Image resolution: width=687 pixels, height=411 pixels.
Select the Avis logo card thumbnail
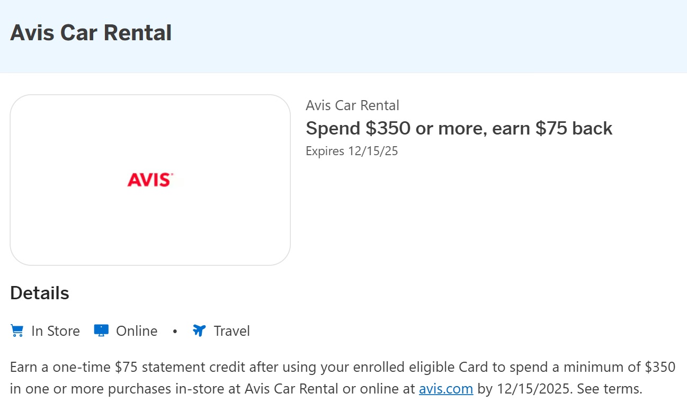click(x=150, y=180)
